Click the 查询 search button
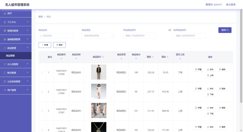The height and width of the screenshot is (132, 243). point(225,30)
